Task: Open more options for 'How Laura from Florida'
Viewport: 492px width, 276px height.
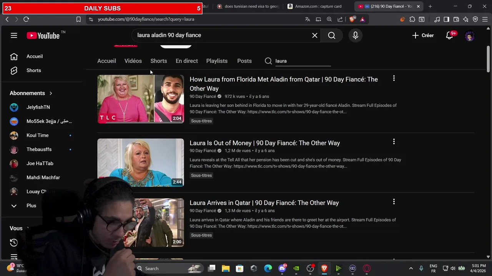Action: coord(394,78)
